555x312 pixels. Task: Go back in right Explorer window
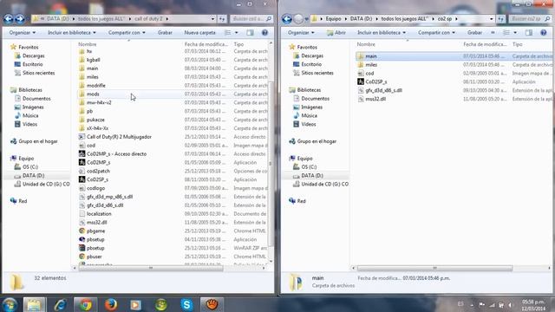287,19
